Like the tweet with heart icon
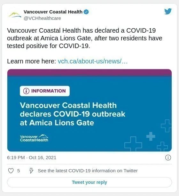 click(11, 171)
